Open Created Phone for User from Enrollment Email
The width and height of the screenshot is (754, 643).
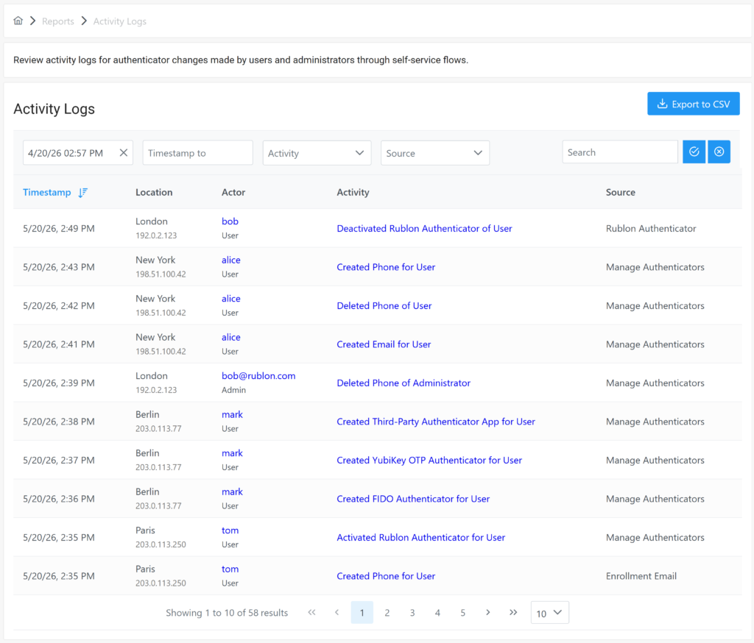(386, 576)
